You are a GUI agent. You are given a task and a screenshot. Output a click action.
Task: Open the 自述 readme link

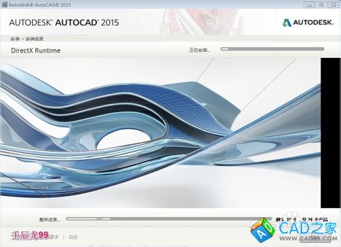coord(73,237)
